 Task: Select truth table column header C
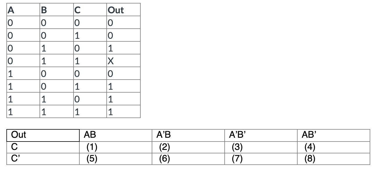(77, 10)
